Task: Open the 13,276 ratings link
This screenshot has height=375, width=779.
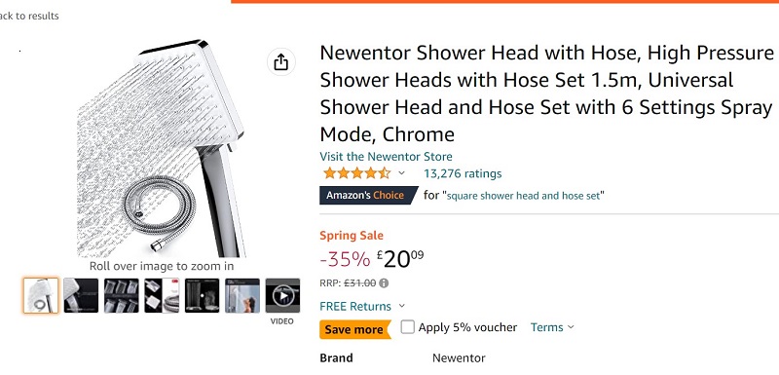Action: click(463, 173)
